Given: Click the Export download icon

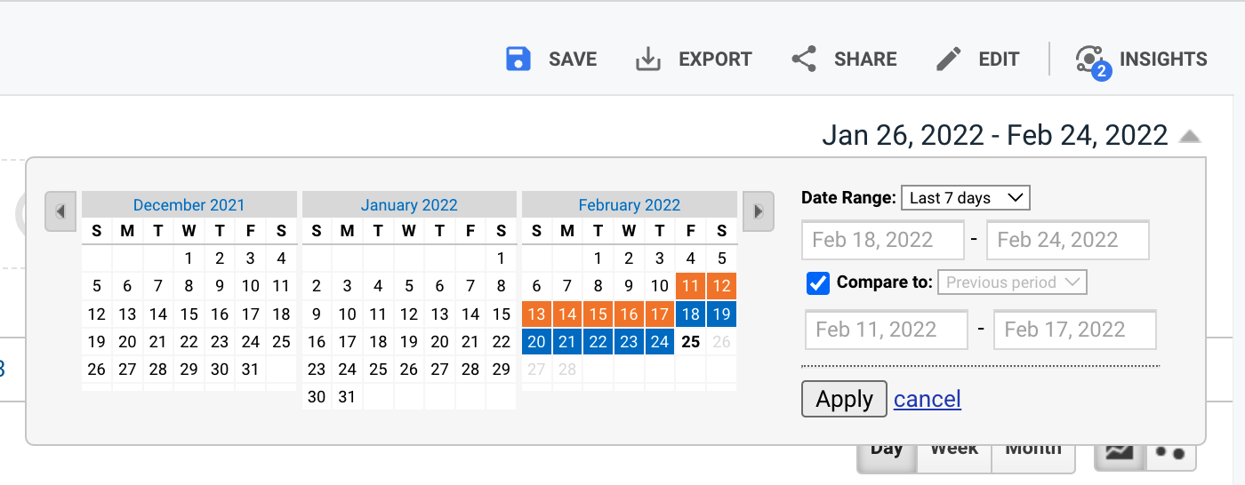Looking at the screenshot, I should pyautogui.click(x=647, y=60).
